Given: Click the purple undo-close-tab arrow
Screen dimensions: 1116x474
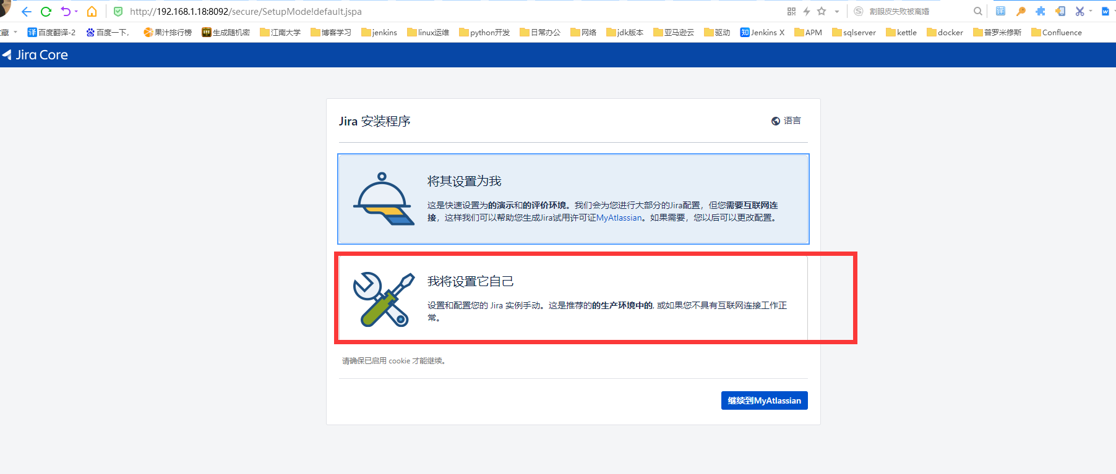Looking at the screenshot, I should (66, 11).
